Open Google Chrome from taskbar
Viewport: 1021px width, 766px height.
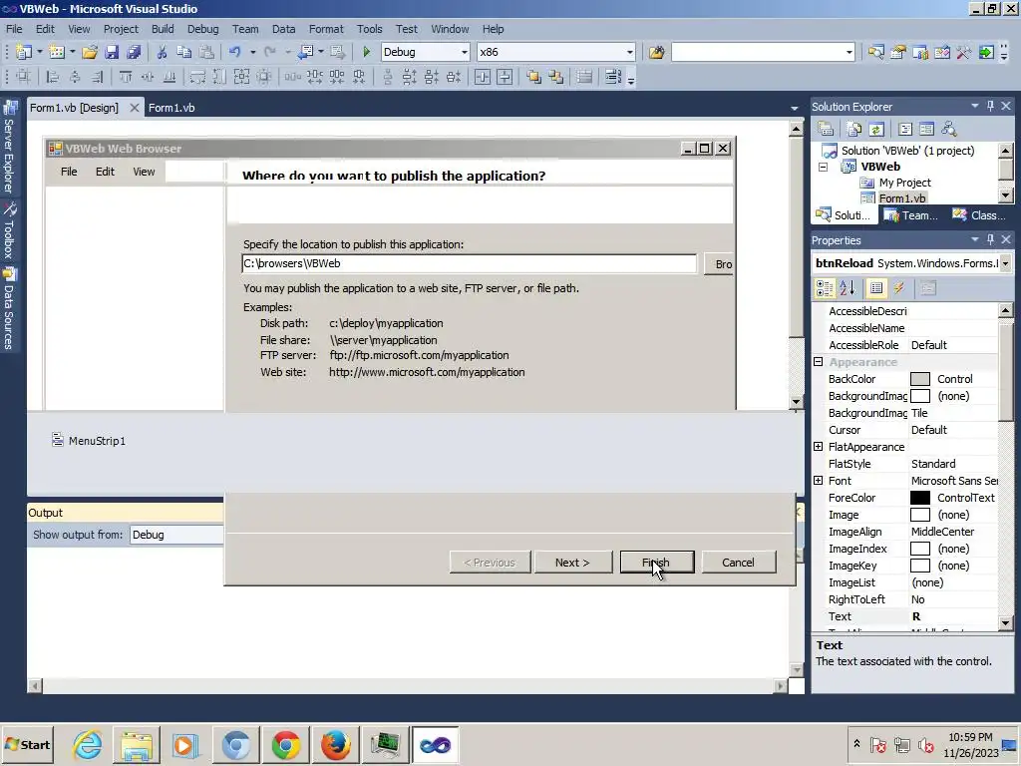(286, 744)
